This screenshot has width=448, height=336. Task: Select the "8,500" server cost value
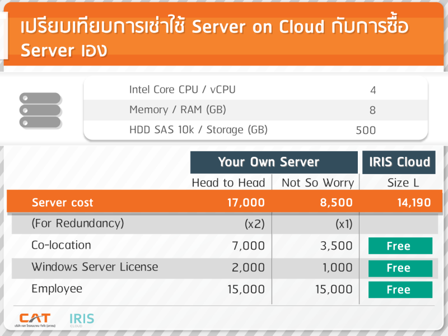[x=337, y=203]
